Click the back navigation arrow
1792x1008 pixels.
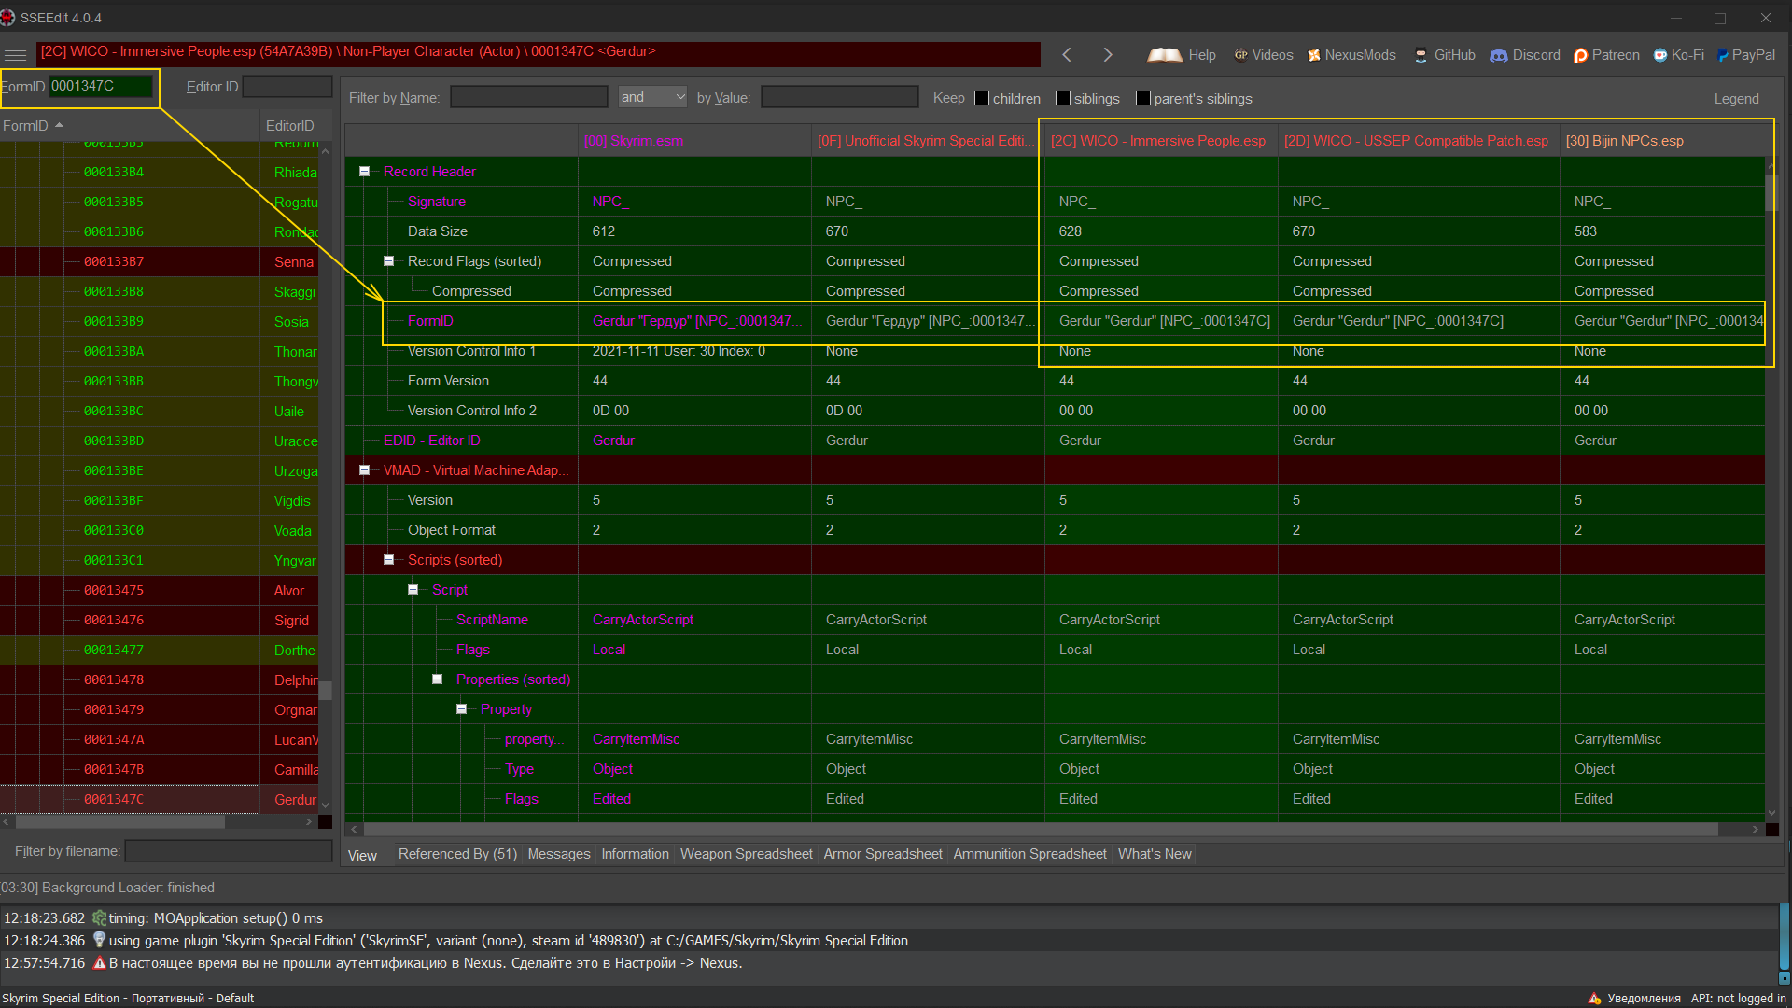pos(1067,55)
